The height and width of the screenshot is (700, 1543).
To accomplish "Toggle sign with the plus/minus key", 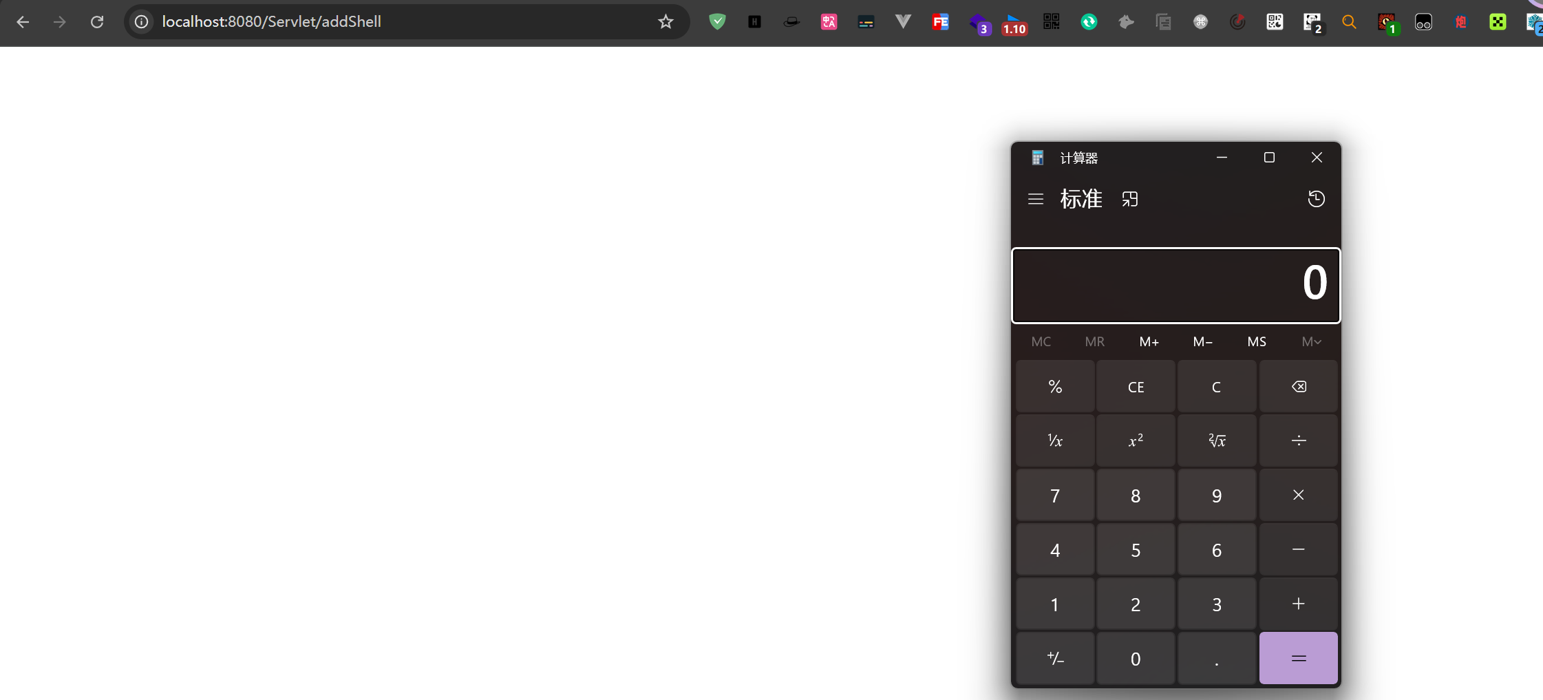I will click(x=1055, y=659).
